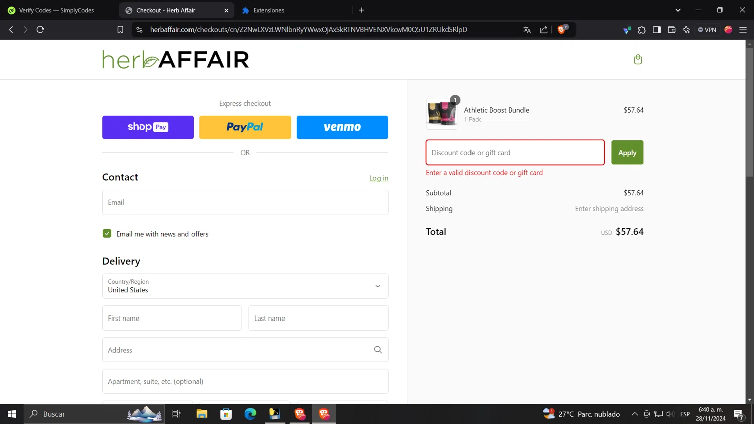This screenshot has width=754, height=424.
Task: Open the tab search dropdown arrow
Action: click(x=678, y=10)
